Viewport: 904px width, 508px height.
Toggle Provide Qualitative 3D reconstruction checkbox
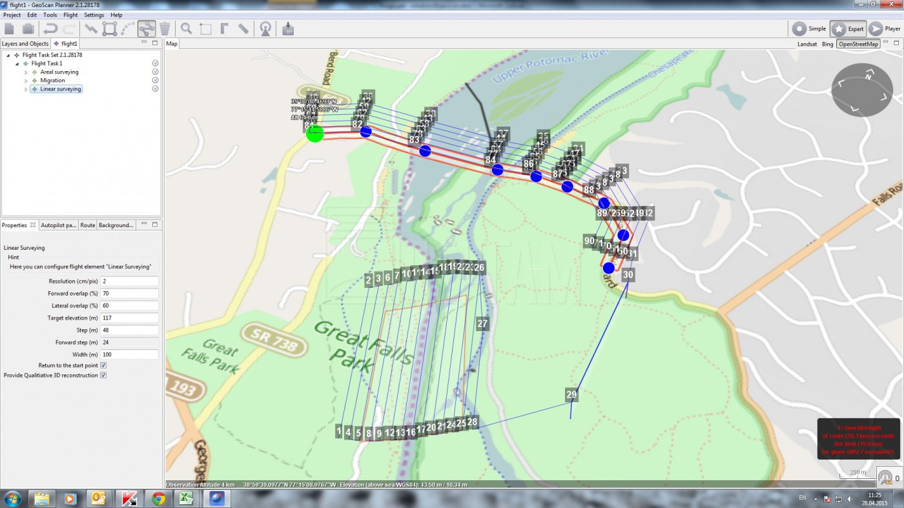(103, 375)
